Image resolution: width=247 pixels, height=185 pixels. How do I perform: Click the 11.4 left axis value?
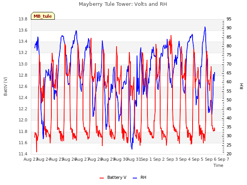pos(23,154)
